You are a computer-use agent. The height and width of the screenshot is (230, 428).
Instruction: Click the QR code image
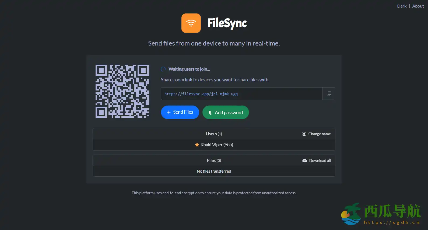coord(122,91)
